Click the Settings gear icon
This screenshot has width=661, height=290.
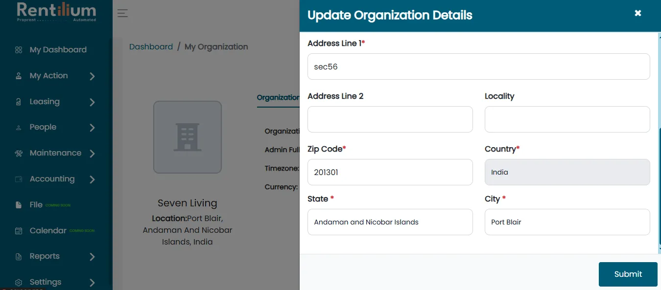point(19,283)
